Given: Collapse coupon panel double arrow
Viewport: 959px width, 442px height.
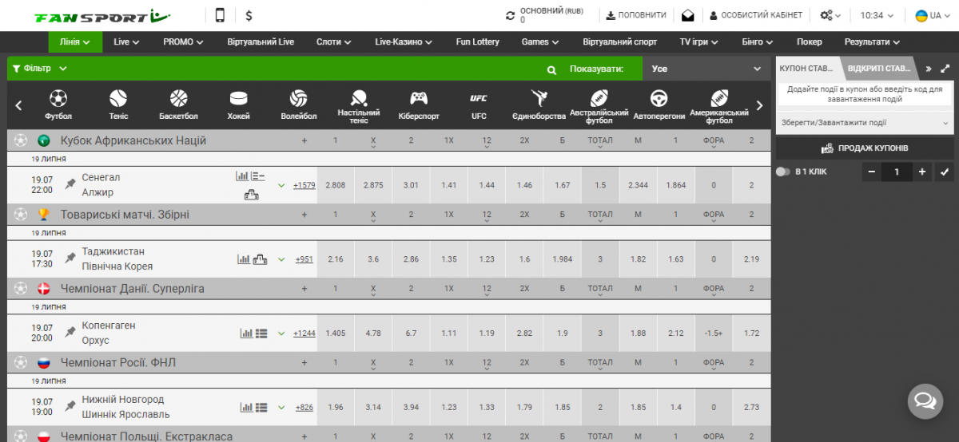Looking at the screenshot, I should [928, 69].
